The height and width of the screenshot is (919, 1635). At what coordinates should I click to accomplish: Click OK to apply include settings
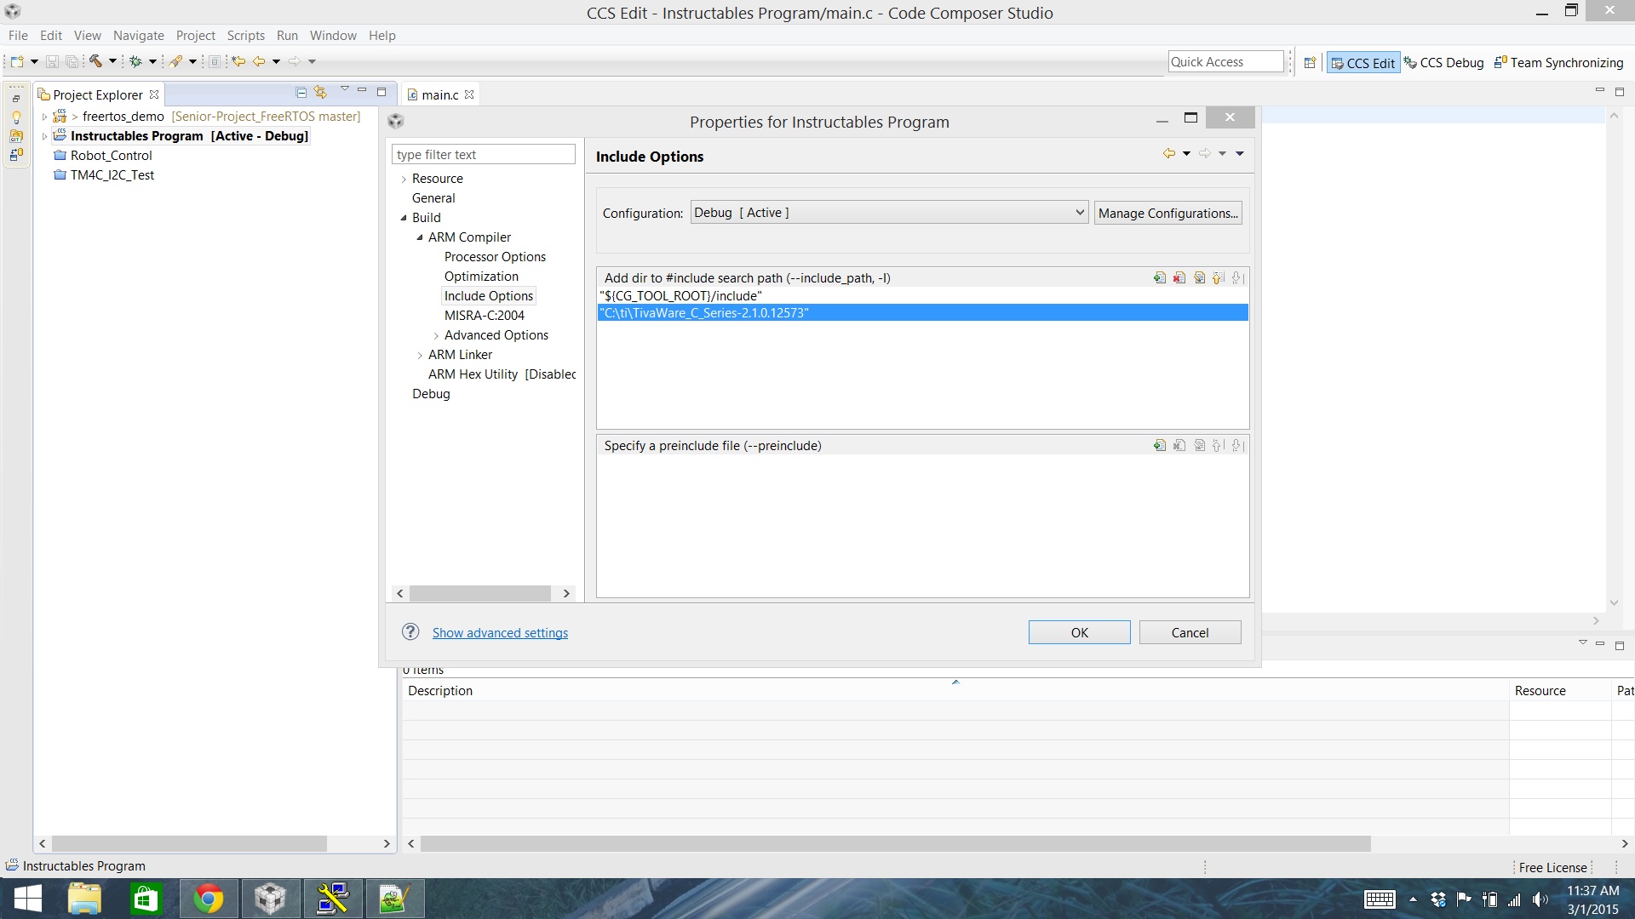coord(1078,631)
